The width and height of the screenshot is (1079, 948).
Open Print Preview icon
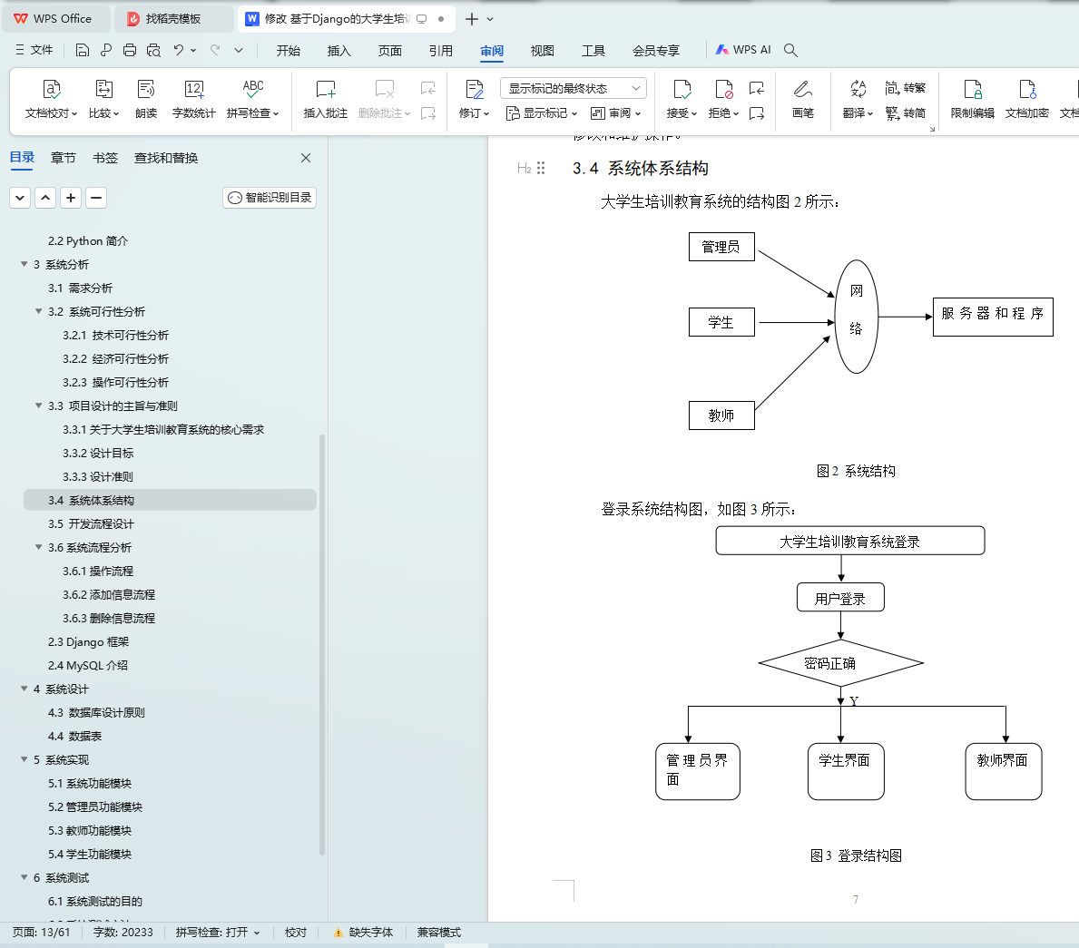coord(153,50)
